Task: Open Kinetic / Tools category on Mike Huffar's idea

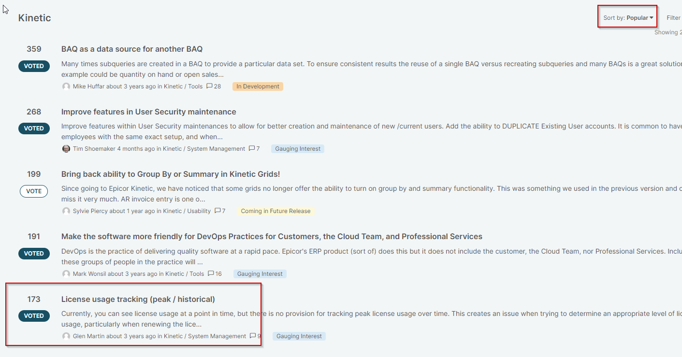Action: pos(183,86)
